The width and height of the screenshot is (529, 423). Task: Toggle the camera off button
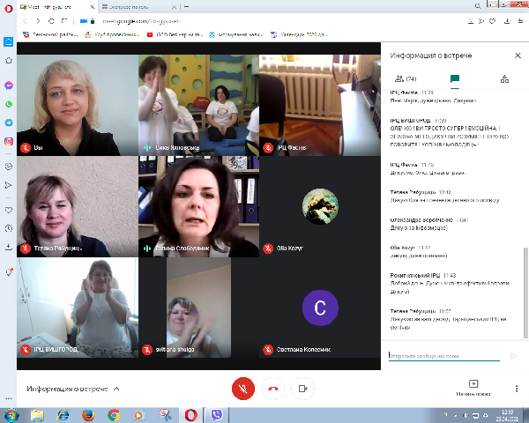pos(302,388)
